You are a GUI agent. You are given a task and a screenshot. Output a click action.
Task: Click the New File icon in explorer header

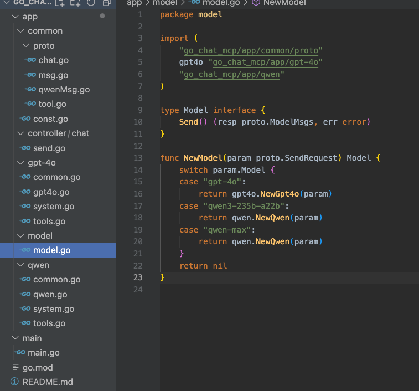[60, 3]
